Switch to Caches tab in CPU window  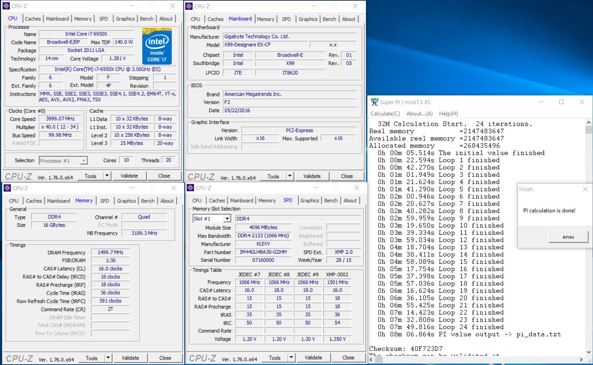(33, 19)
